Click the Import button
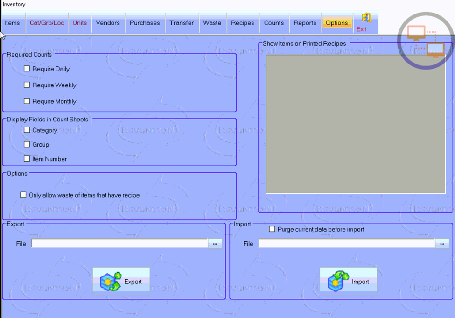Image resolution: width=455 pixels, height=318 pixels. [349, 282]
